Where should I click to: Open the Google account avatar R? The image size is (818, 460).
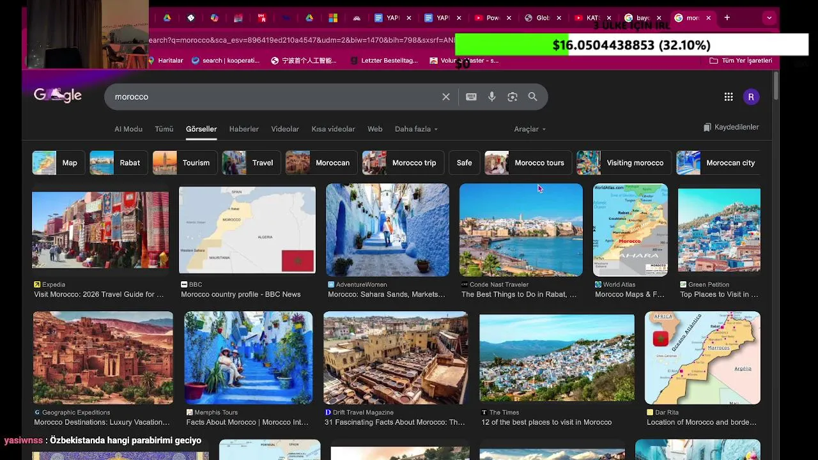click(751, 96)
